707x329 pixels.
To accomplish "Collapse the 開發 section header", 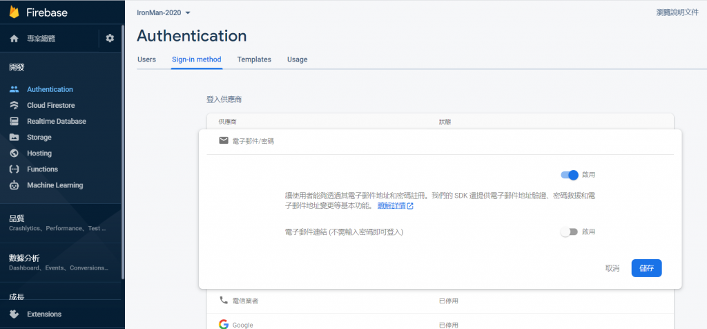I will click(x=17, y=67).
